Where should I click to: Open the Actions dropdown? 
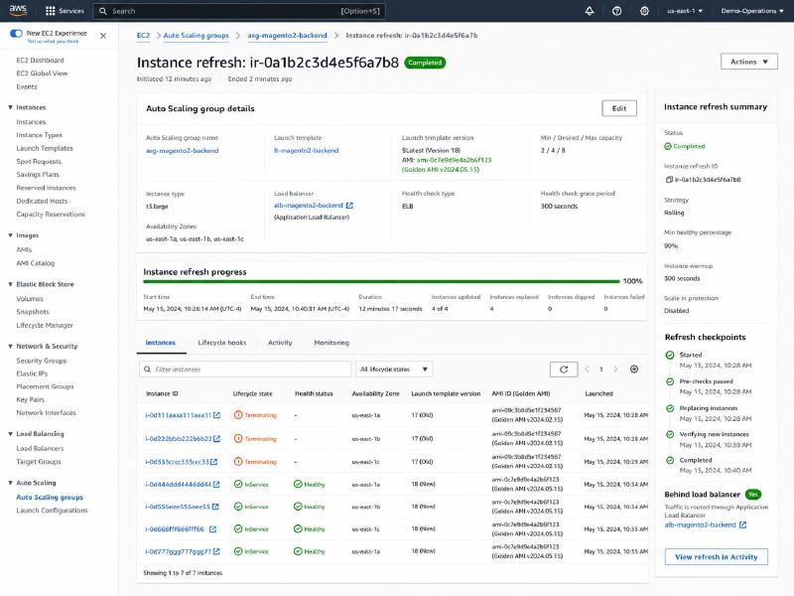pyautogui.click(x=749, y=62)
